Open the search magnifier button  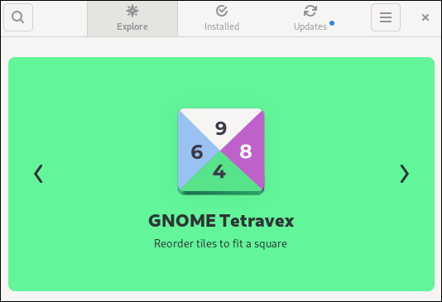tap(18, 17)
